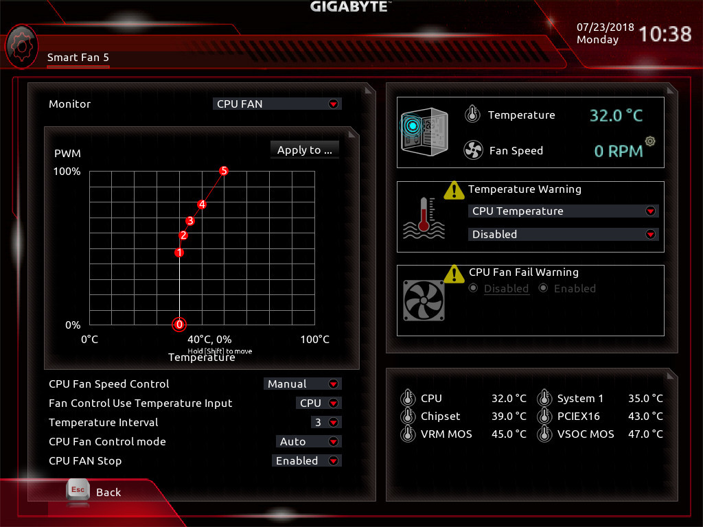Screen dimensions: 703x527
Task: Click the VRM MOS thermometer icon
Action: (408, 434)
